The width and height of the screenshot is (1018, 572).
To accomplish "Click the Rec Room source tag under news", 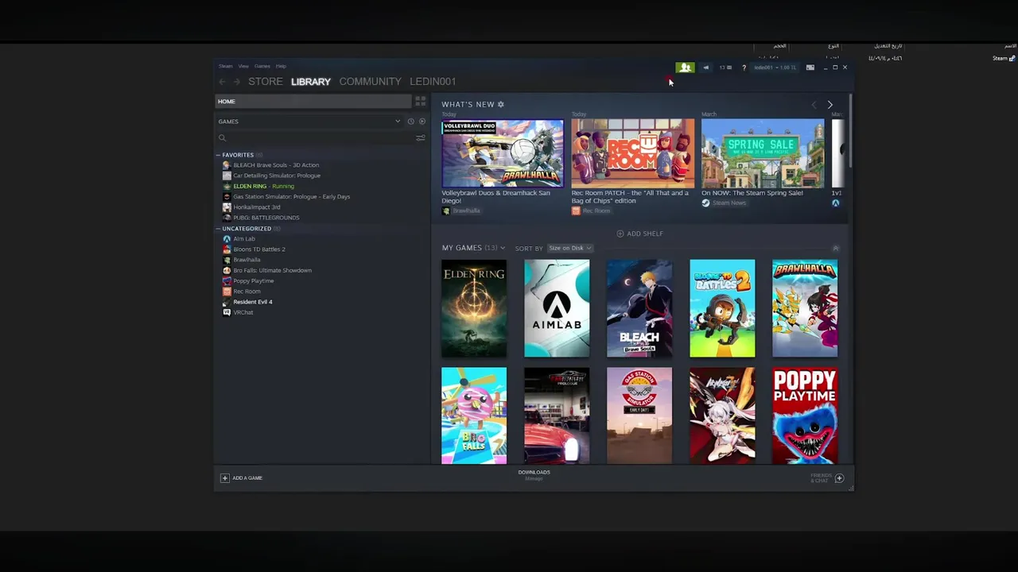I will [596, 211].
